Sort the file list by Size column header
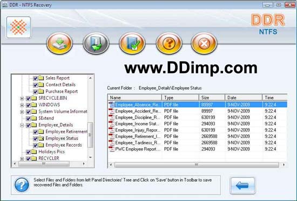Image resolution: width=297 pixels, height=201 pixels. [x=212, y=98]
